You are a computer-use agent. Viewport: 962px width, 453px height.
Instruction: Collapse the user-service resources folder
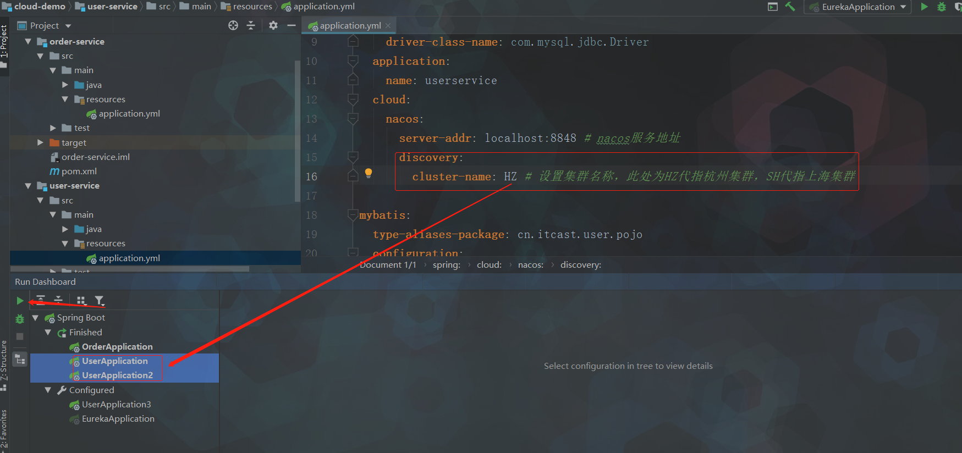click(x=65, y=244)
